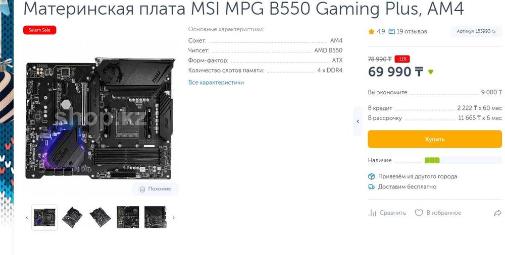Select the second motherboard thumbnail

(x=72, y=217)
